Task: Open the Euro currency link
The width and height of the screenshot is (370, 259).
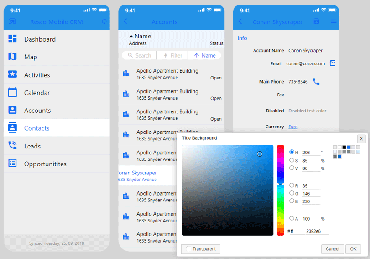Action: [293, 127]
